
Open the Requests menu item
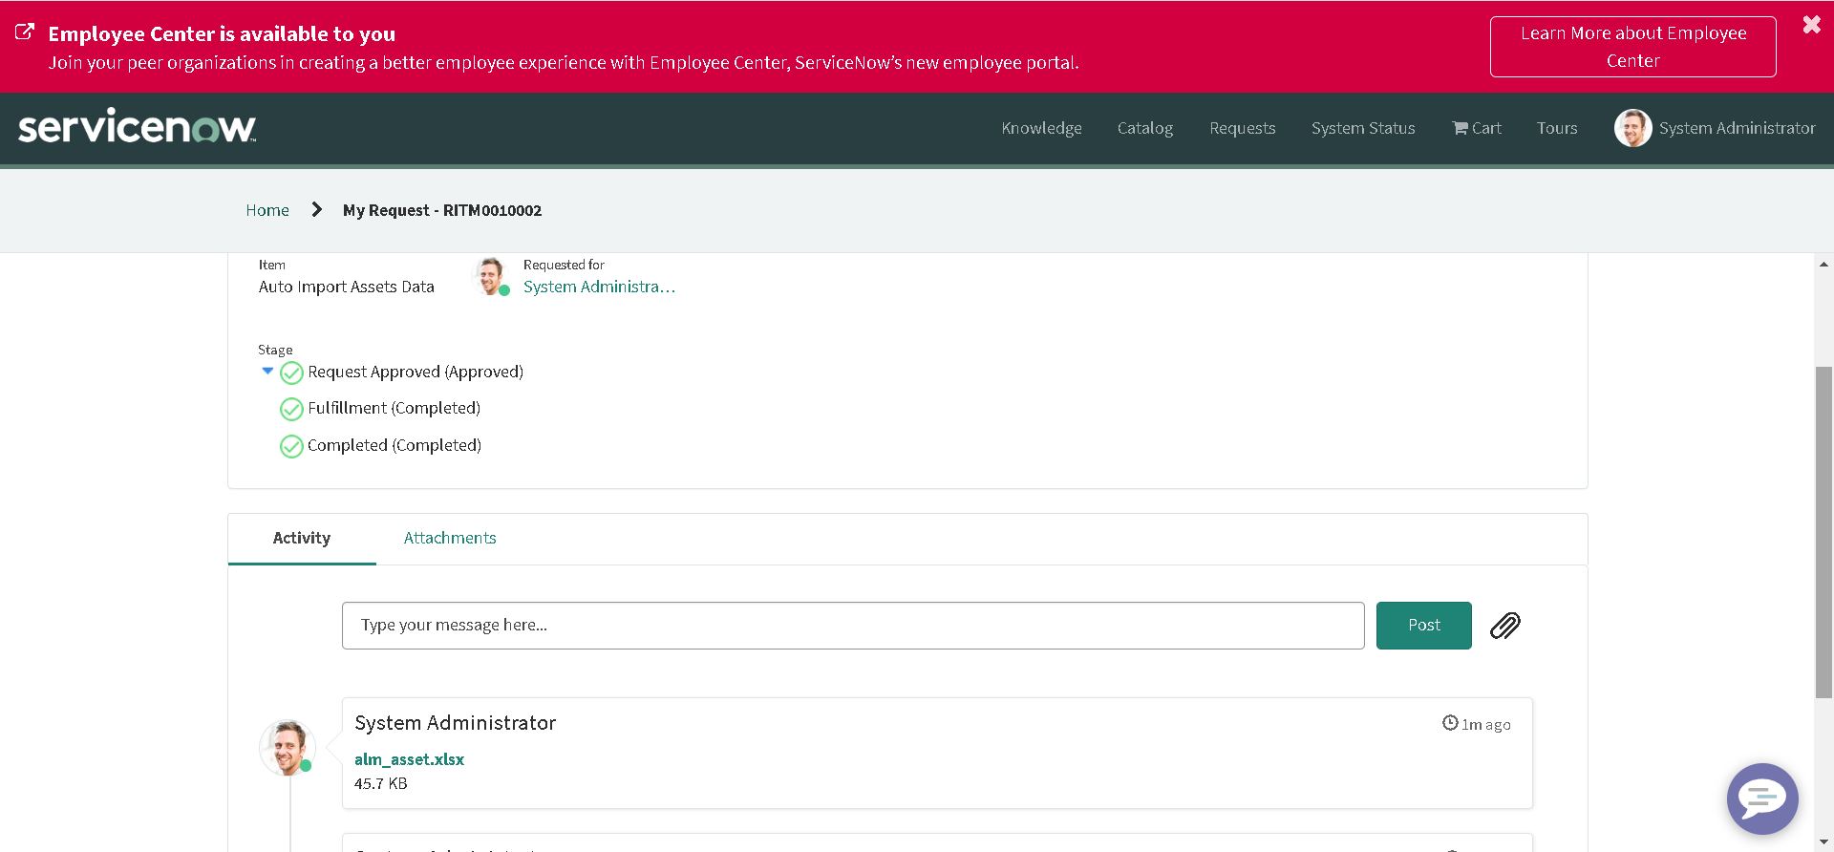click(x=1242, y=128)
